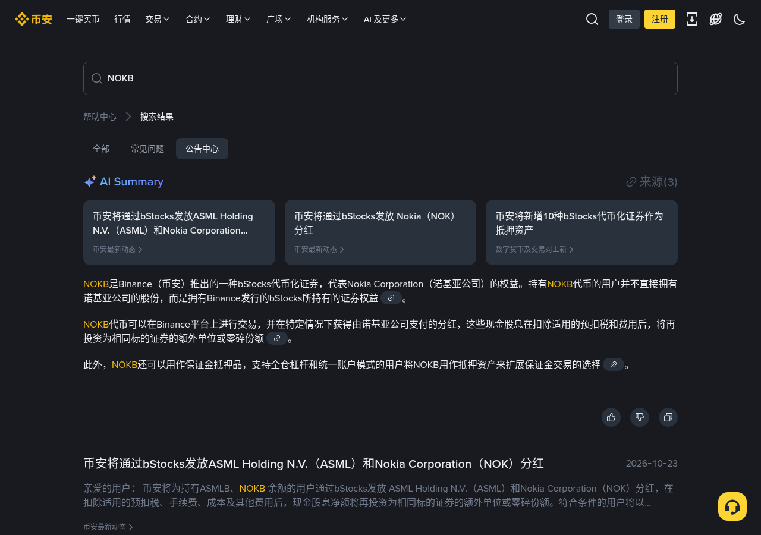
Task: Open the ASML Holding N.V. source card
Action: 179,232
